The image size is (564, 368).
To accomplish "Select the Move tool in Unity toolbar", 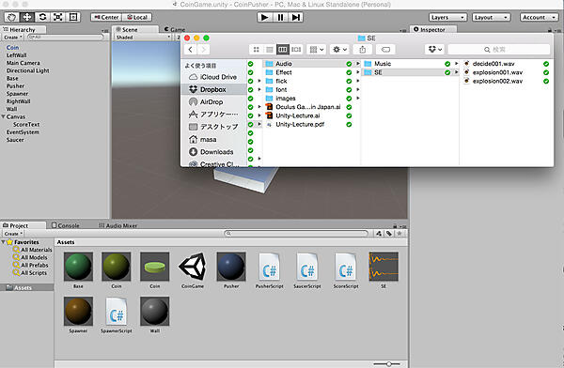I will tap(27, 17).
